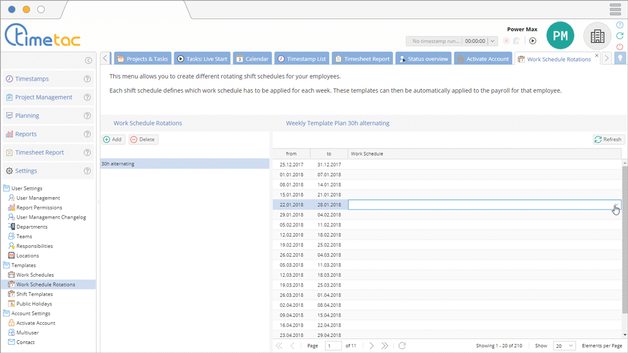Switch to Projects & Tasks tab
This screenshot has height=353, width=628.
(x=143, y=58)
